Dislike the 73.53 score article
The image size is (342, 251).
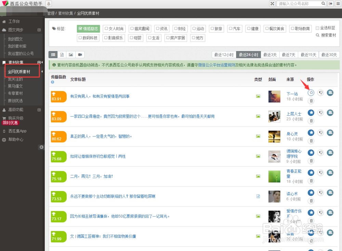click(321, 192)
